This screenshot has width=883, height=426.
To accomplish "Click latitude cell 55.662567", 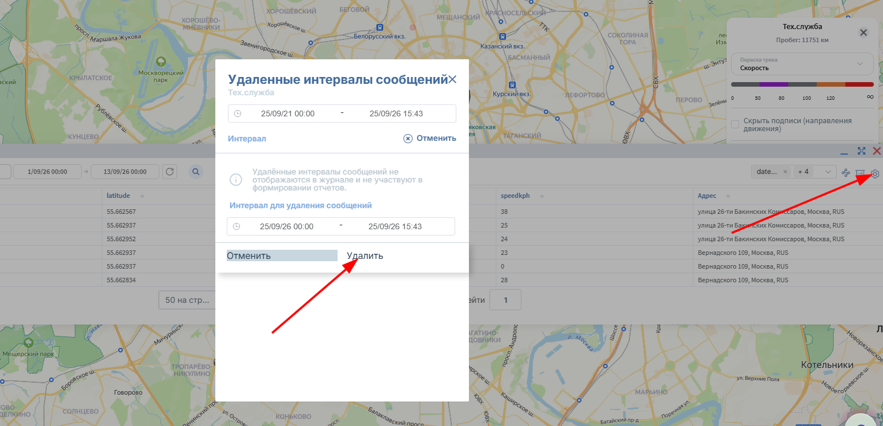I will click(121, 212).
